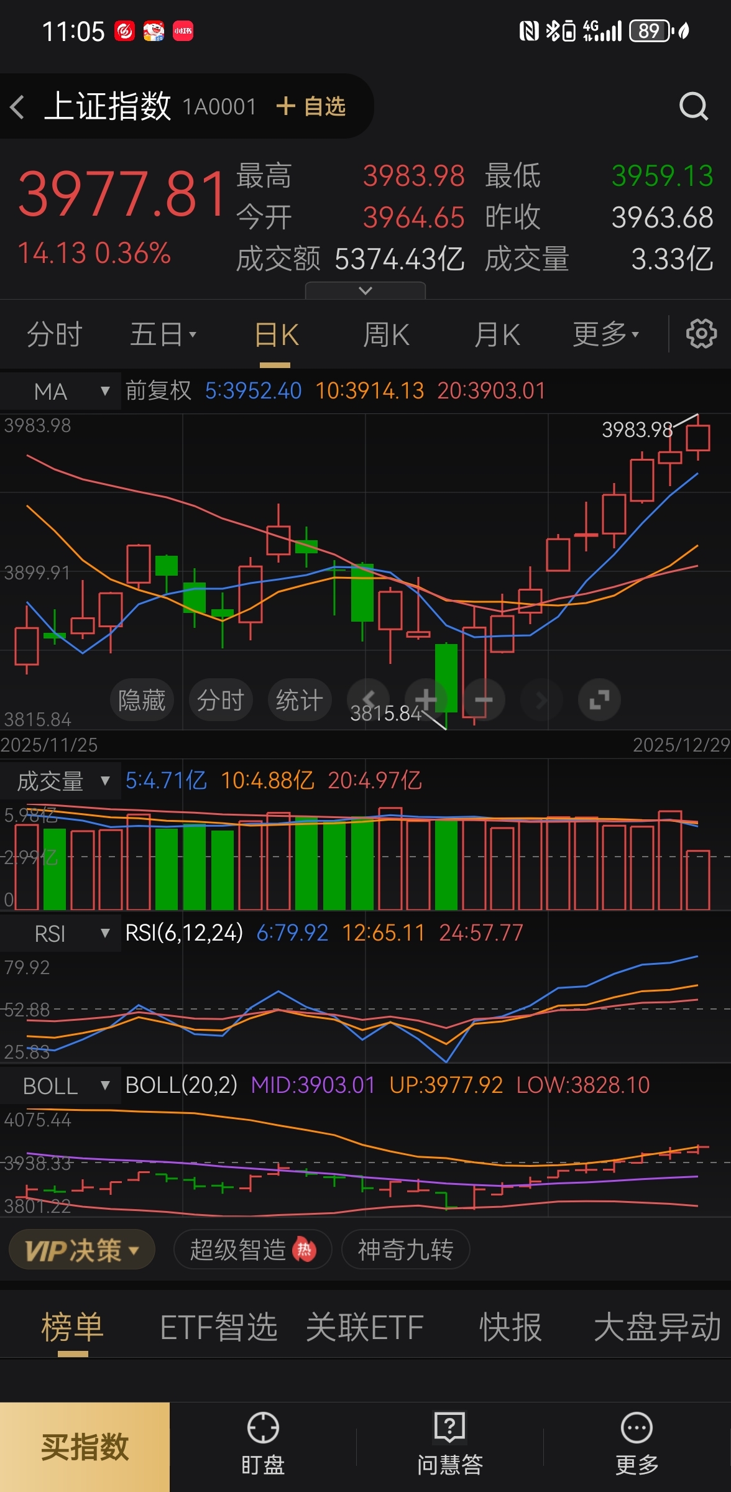
Task: Tap the MA 10:3914.13 value
Action: point(369,390)
